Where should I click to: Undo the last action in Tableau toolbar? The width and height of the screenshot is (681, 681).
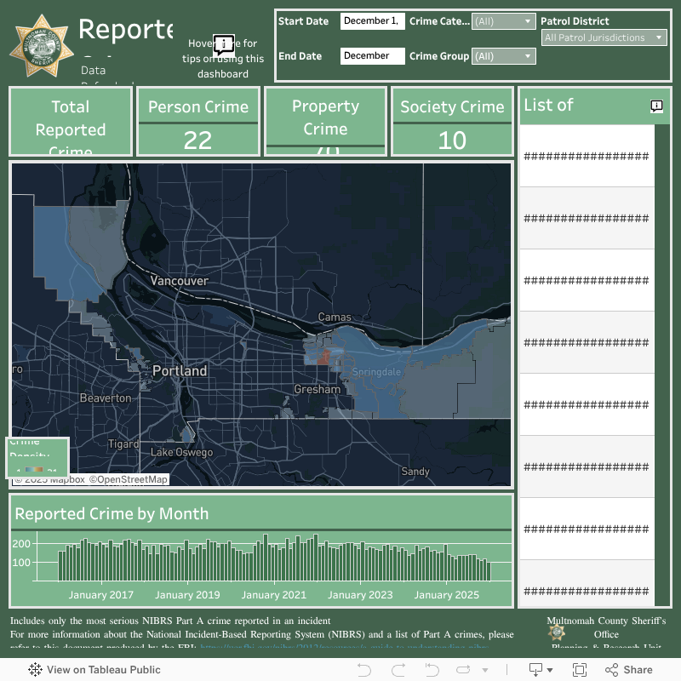tap(364, 670)
